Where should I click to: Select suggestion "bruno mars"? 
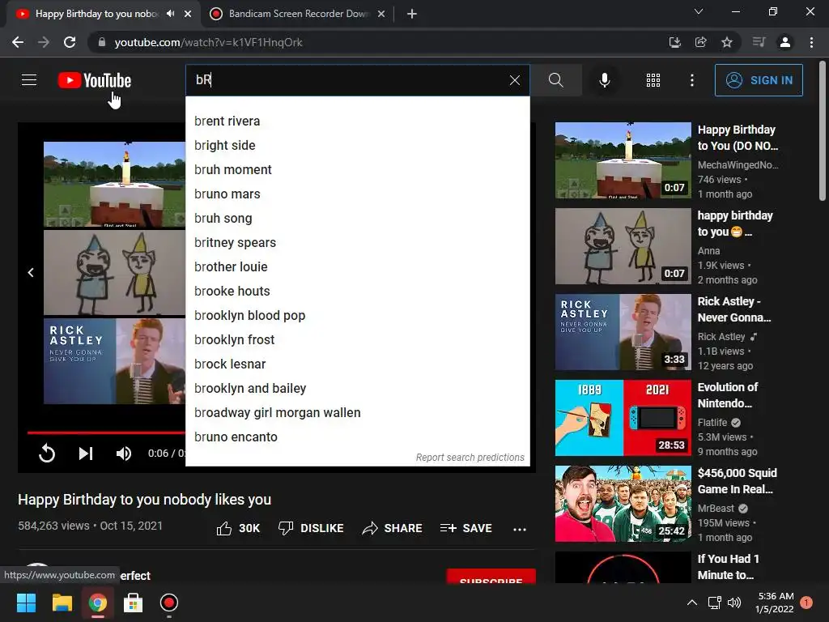pos(357,194)
